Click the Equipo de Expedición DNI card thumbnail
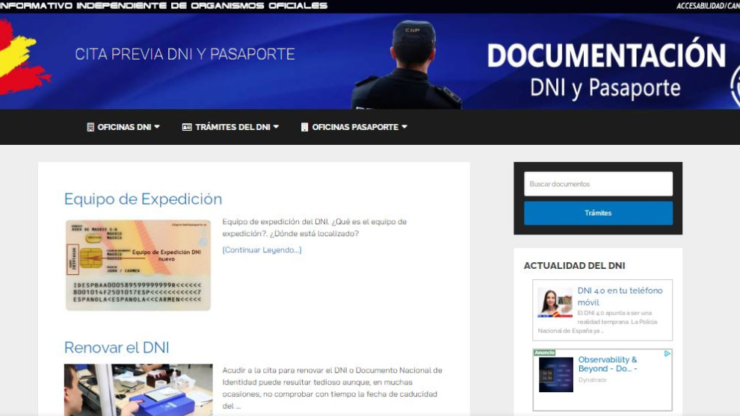The width and height of the screenshot is (740, 416). [138, 264]
